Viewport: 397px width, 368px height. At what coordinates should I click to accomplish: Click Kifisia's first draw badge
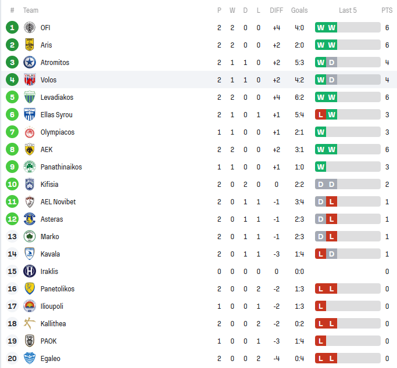(320, 184)
